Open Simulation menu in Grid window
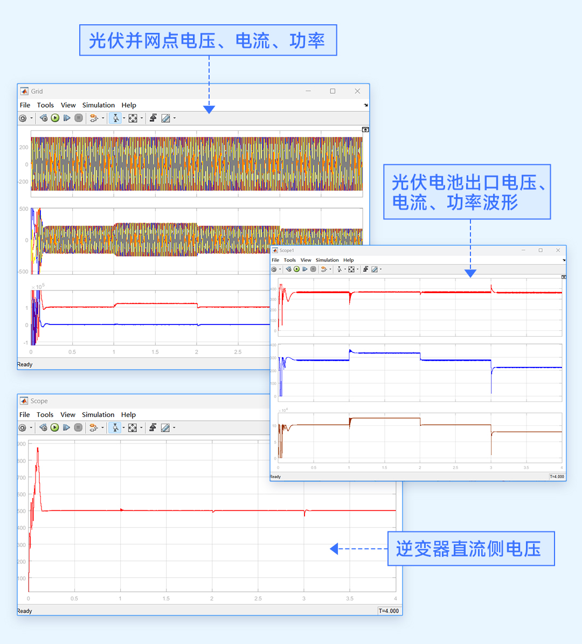 (99, 105)
